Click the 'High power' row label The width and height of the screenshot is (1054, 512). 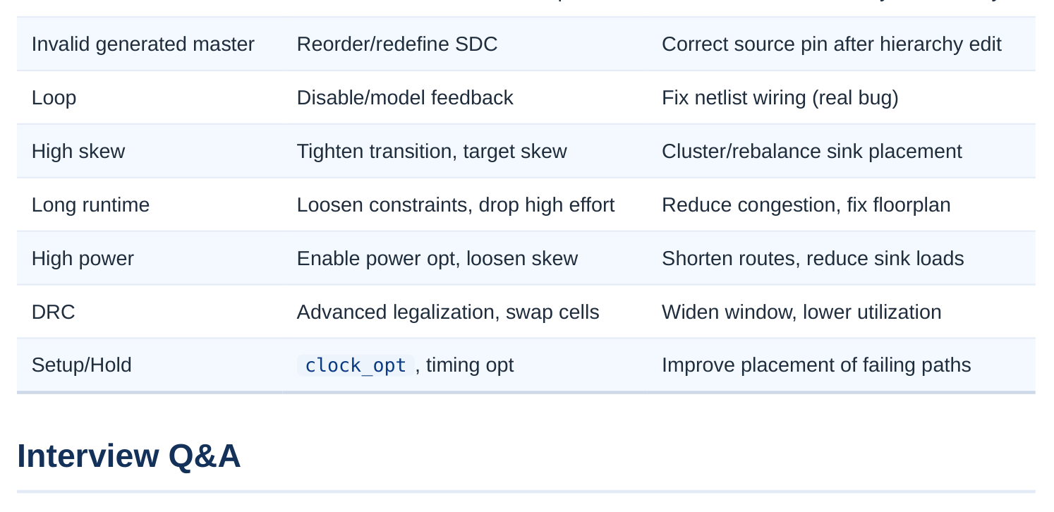(x=83, y=259)
